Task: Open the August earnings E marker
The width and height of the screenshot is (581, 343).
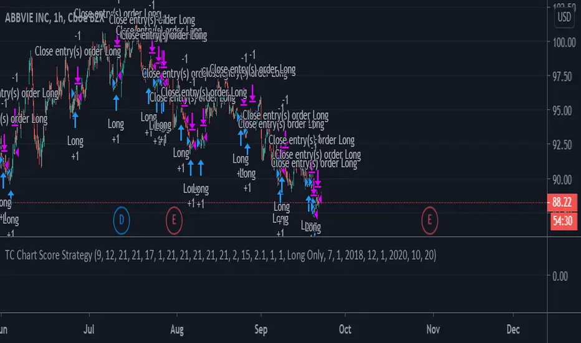Action: pos(174,221)
